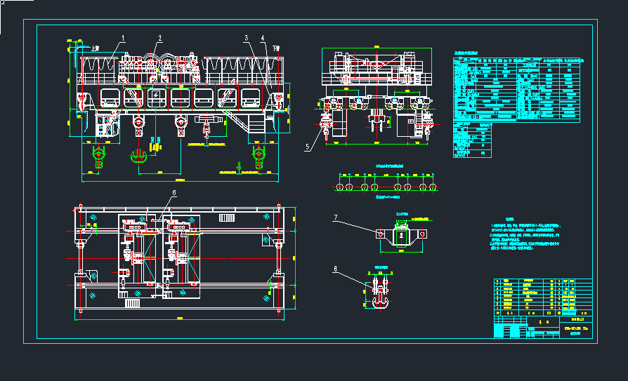Click the large cyan technical parameters table
Viewport: 628px width, 381px height.
[518, 88]
